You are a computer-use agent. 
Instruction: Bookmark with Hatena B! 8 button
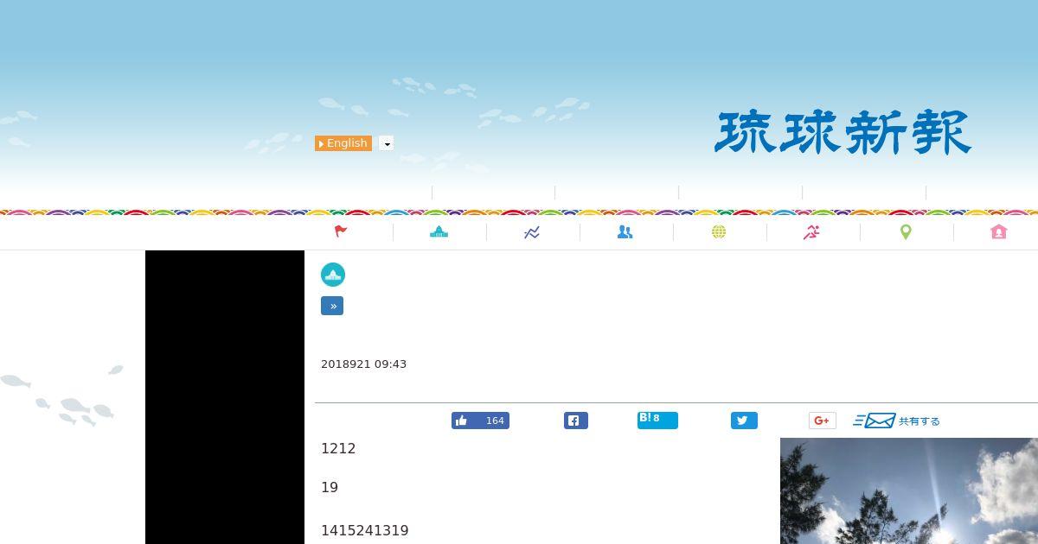coord(657,420)
